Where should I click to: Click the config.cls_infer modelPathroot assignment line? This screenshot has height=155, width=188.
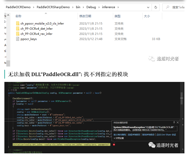55,120
